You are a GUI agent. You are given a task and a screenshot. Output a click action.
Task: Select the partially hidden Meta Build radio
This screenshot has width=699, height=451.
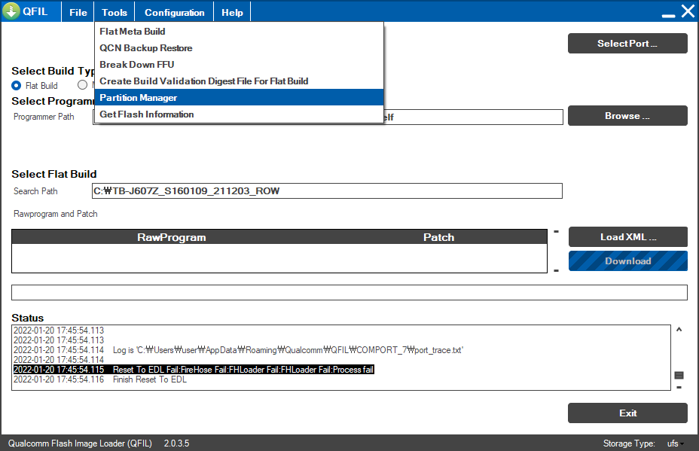coord(82,84)
